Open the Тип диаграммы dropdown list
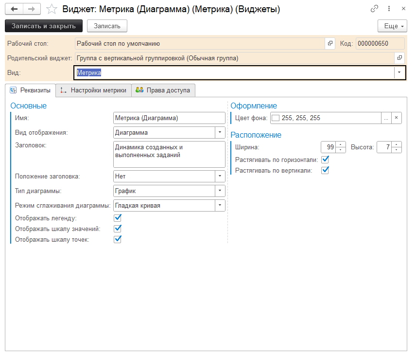The height and width of the screenshot is (356, 416). (x=220, y=191)
